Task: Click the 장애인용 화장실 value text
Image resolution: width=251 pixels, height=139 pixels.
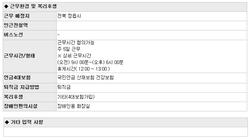Action: pyautogui.click(x=74, y=106)
